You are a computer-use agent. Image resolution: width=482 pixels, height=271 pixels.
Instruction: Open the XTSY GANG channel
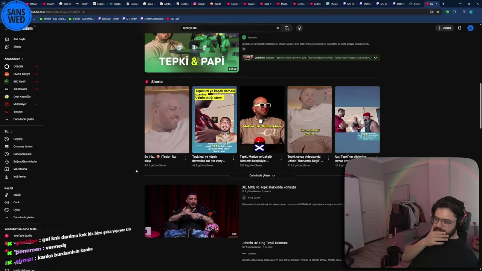click(x=251, y=198)
